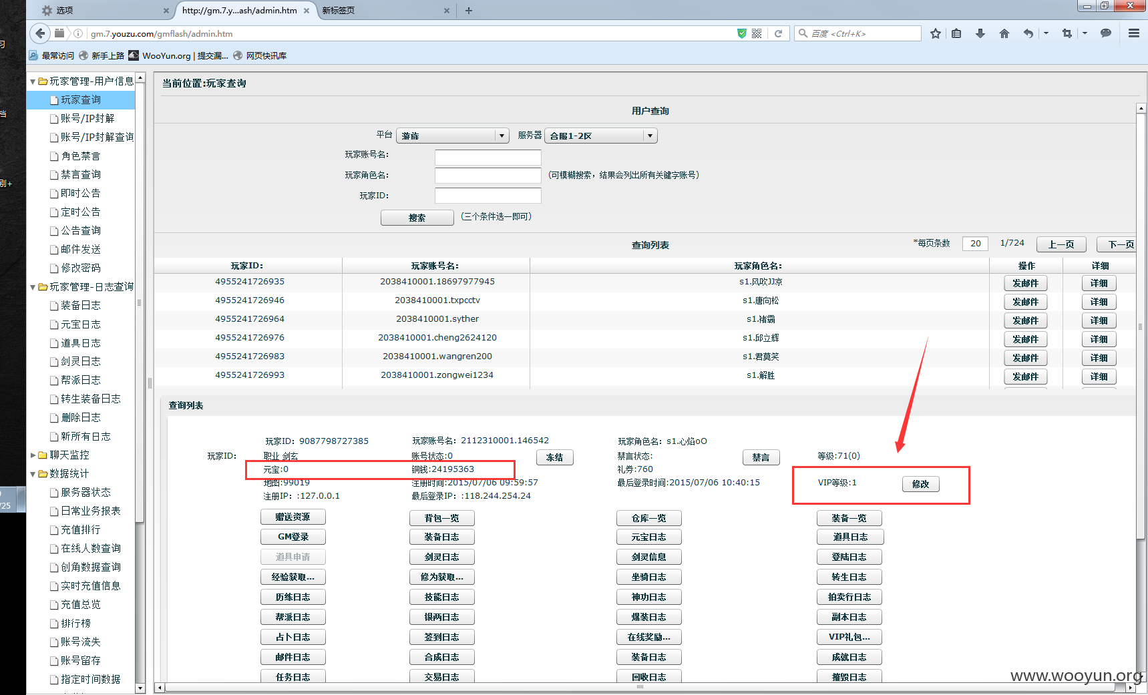Click the green shield security icon
The width and height of the screenshot is (1148, 695).
tap(741, 33)
